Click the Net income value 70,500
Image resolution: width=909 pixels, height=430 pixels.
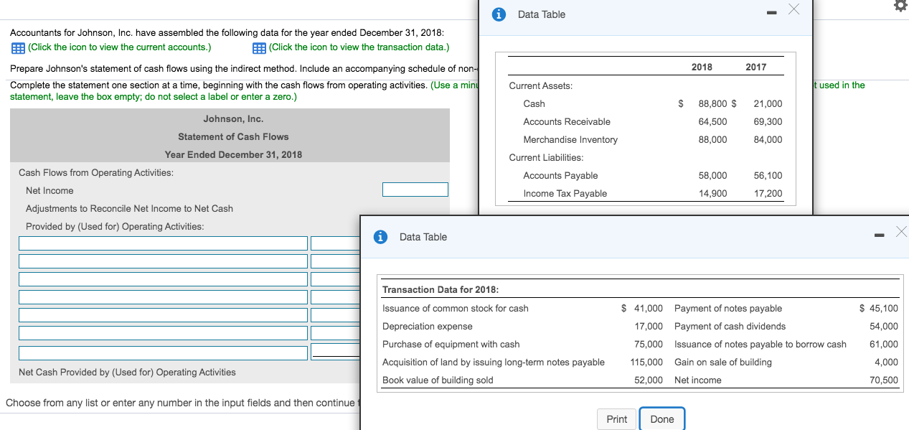tap(884, 380)
